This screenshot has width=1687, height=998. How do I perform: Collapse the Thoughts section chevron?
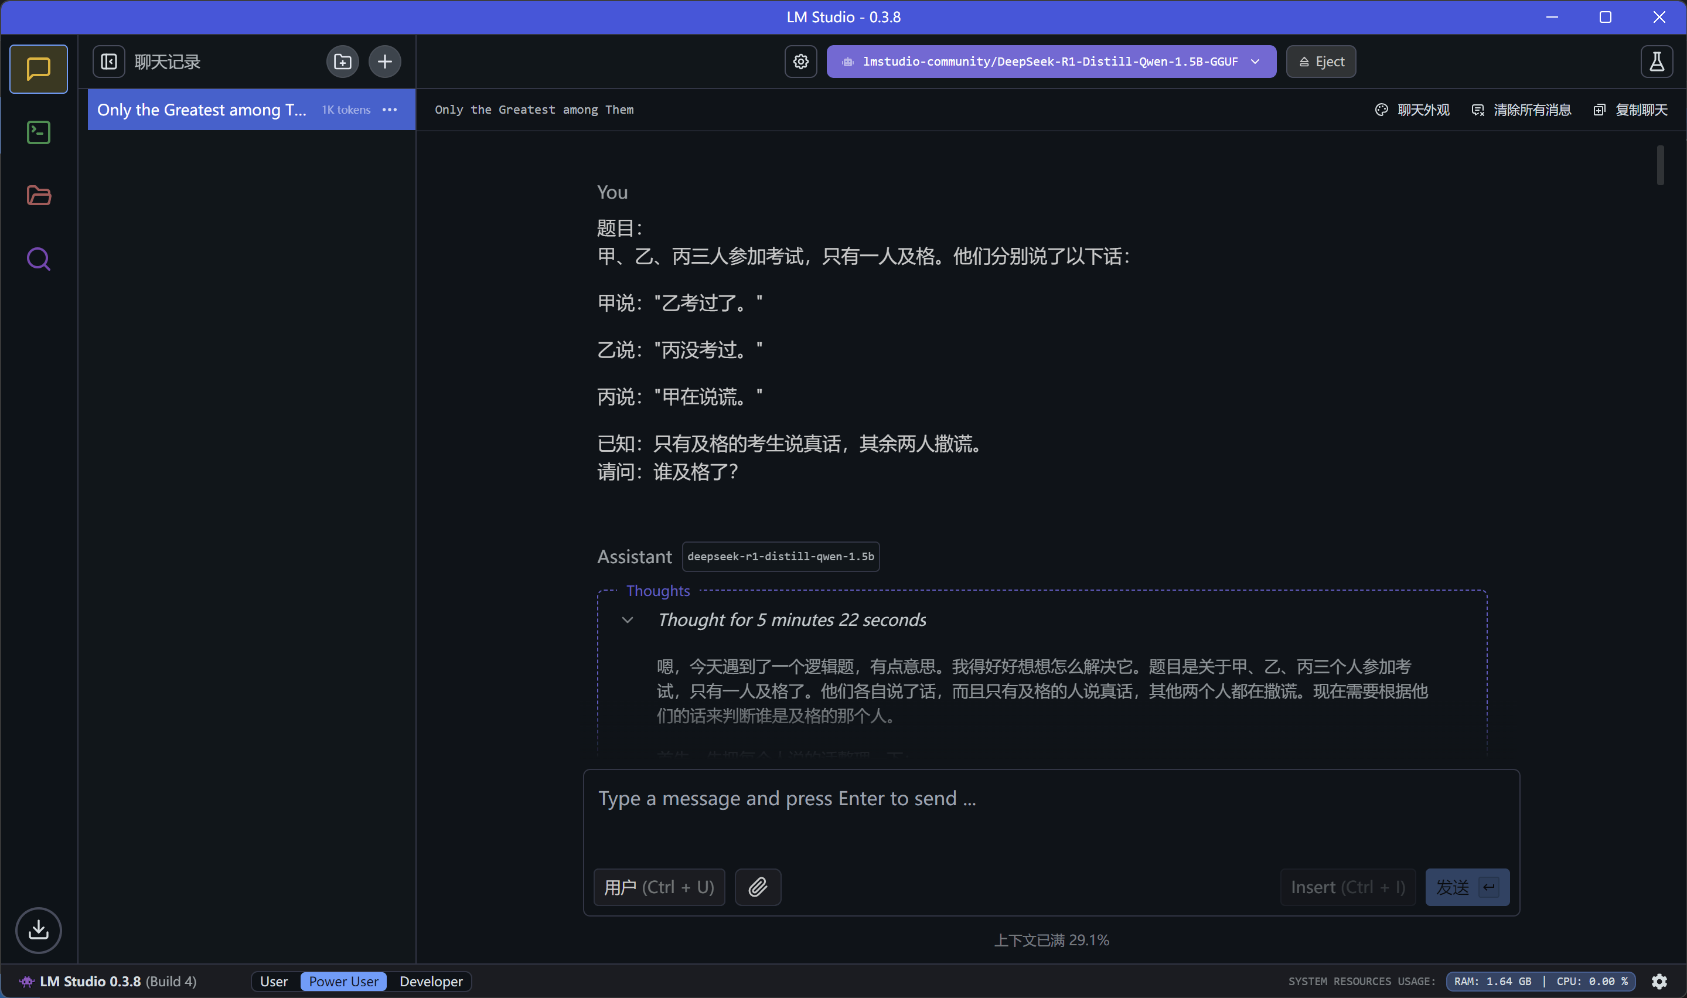[x=628, y=620]
